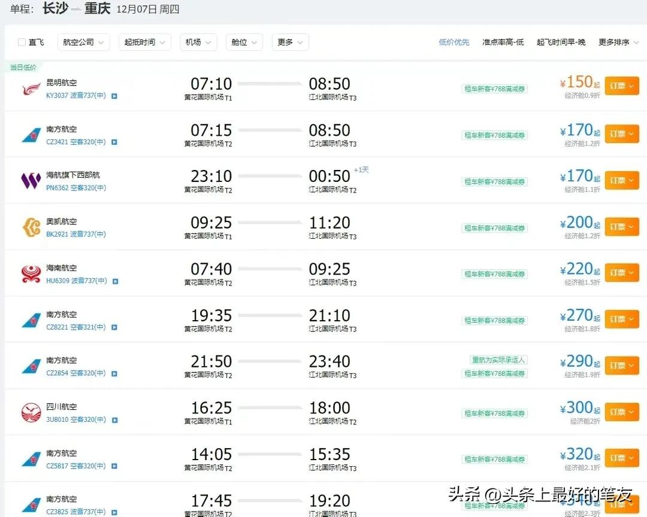This screenshot has width=647, height=517.
Task: Click info icon beside HU6309 波音737
Action: tap(114, 281)
